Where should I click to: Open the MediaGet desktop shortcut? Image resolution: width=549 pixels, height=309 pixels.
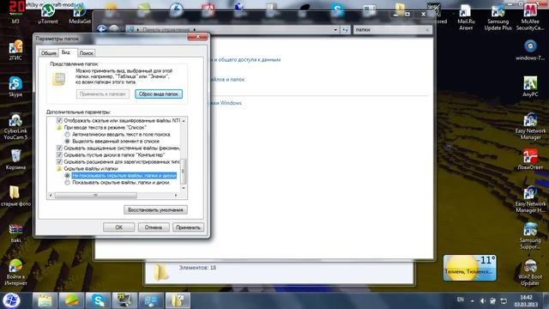tap(80, 15)
